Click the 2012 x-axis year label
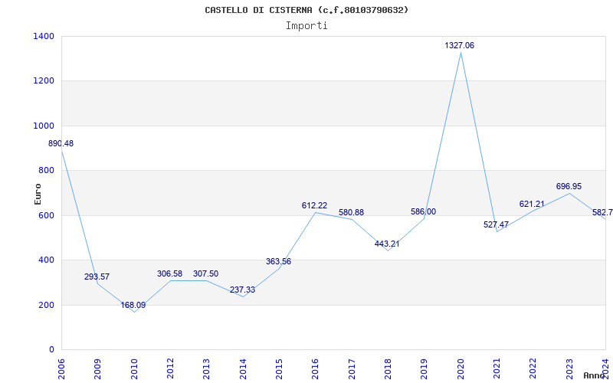Screen dimensions: 613x383 170,368
